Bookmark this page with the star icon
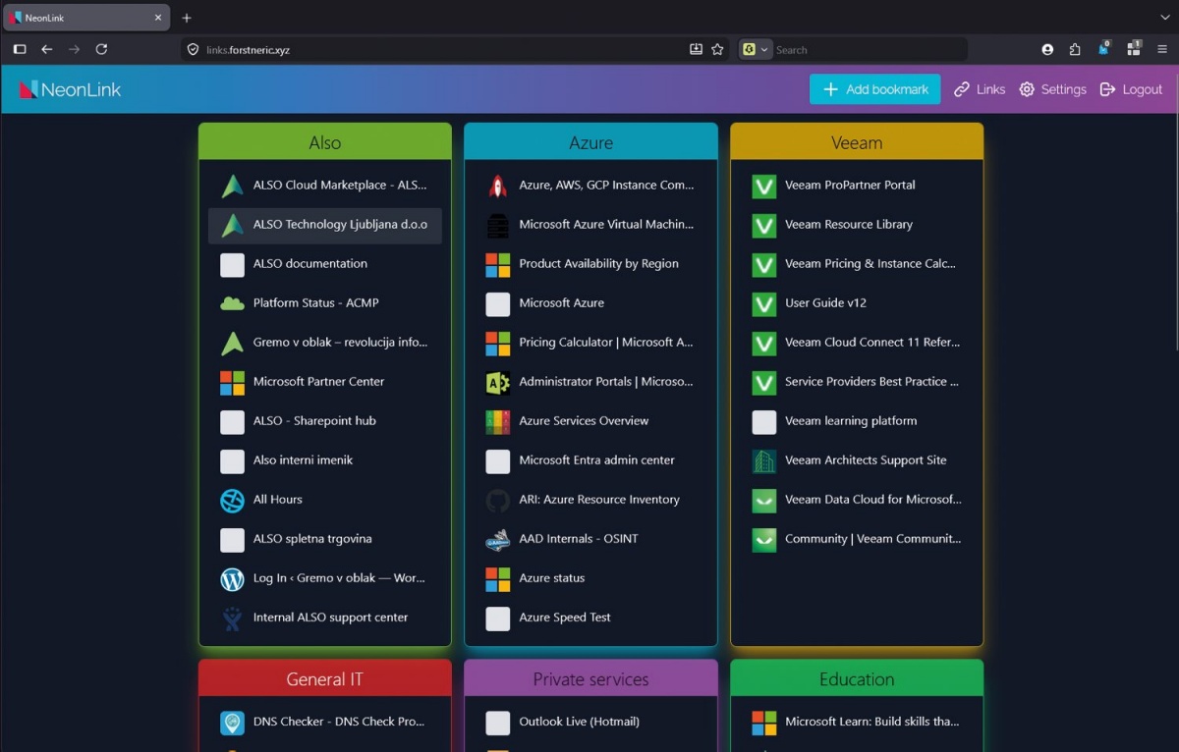The width and height of the screenshot is (1179, 752). (x=717, y=49)
